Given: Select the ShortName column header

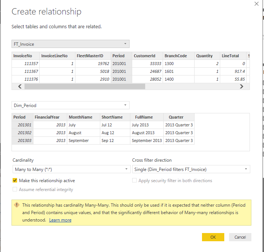Looking at the screenshot, I should point(115,117).
